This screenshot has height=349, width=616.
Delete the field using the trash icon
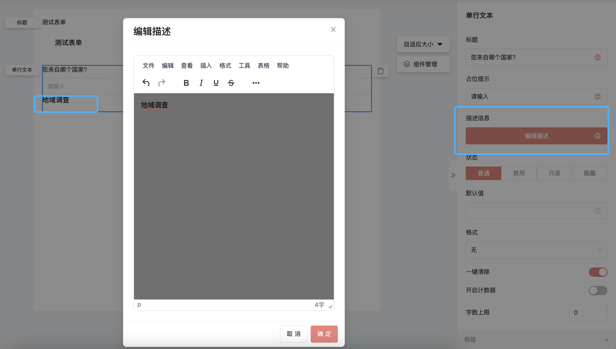coord(381,71)
